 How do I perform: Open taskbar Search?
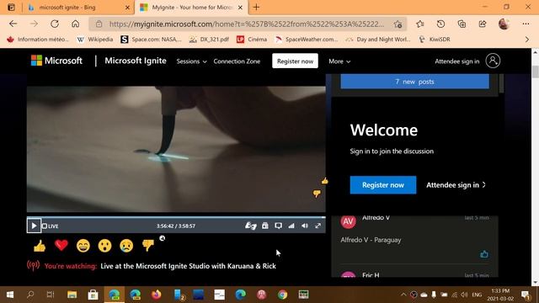(30, 295)
